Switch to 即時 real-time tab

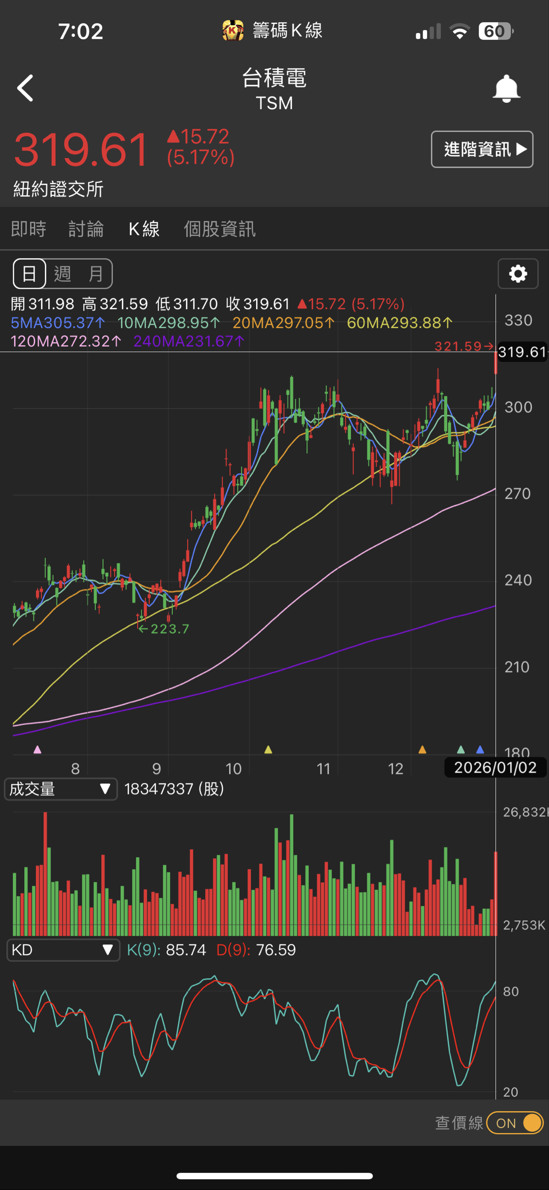pos(29,229)
